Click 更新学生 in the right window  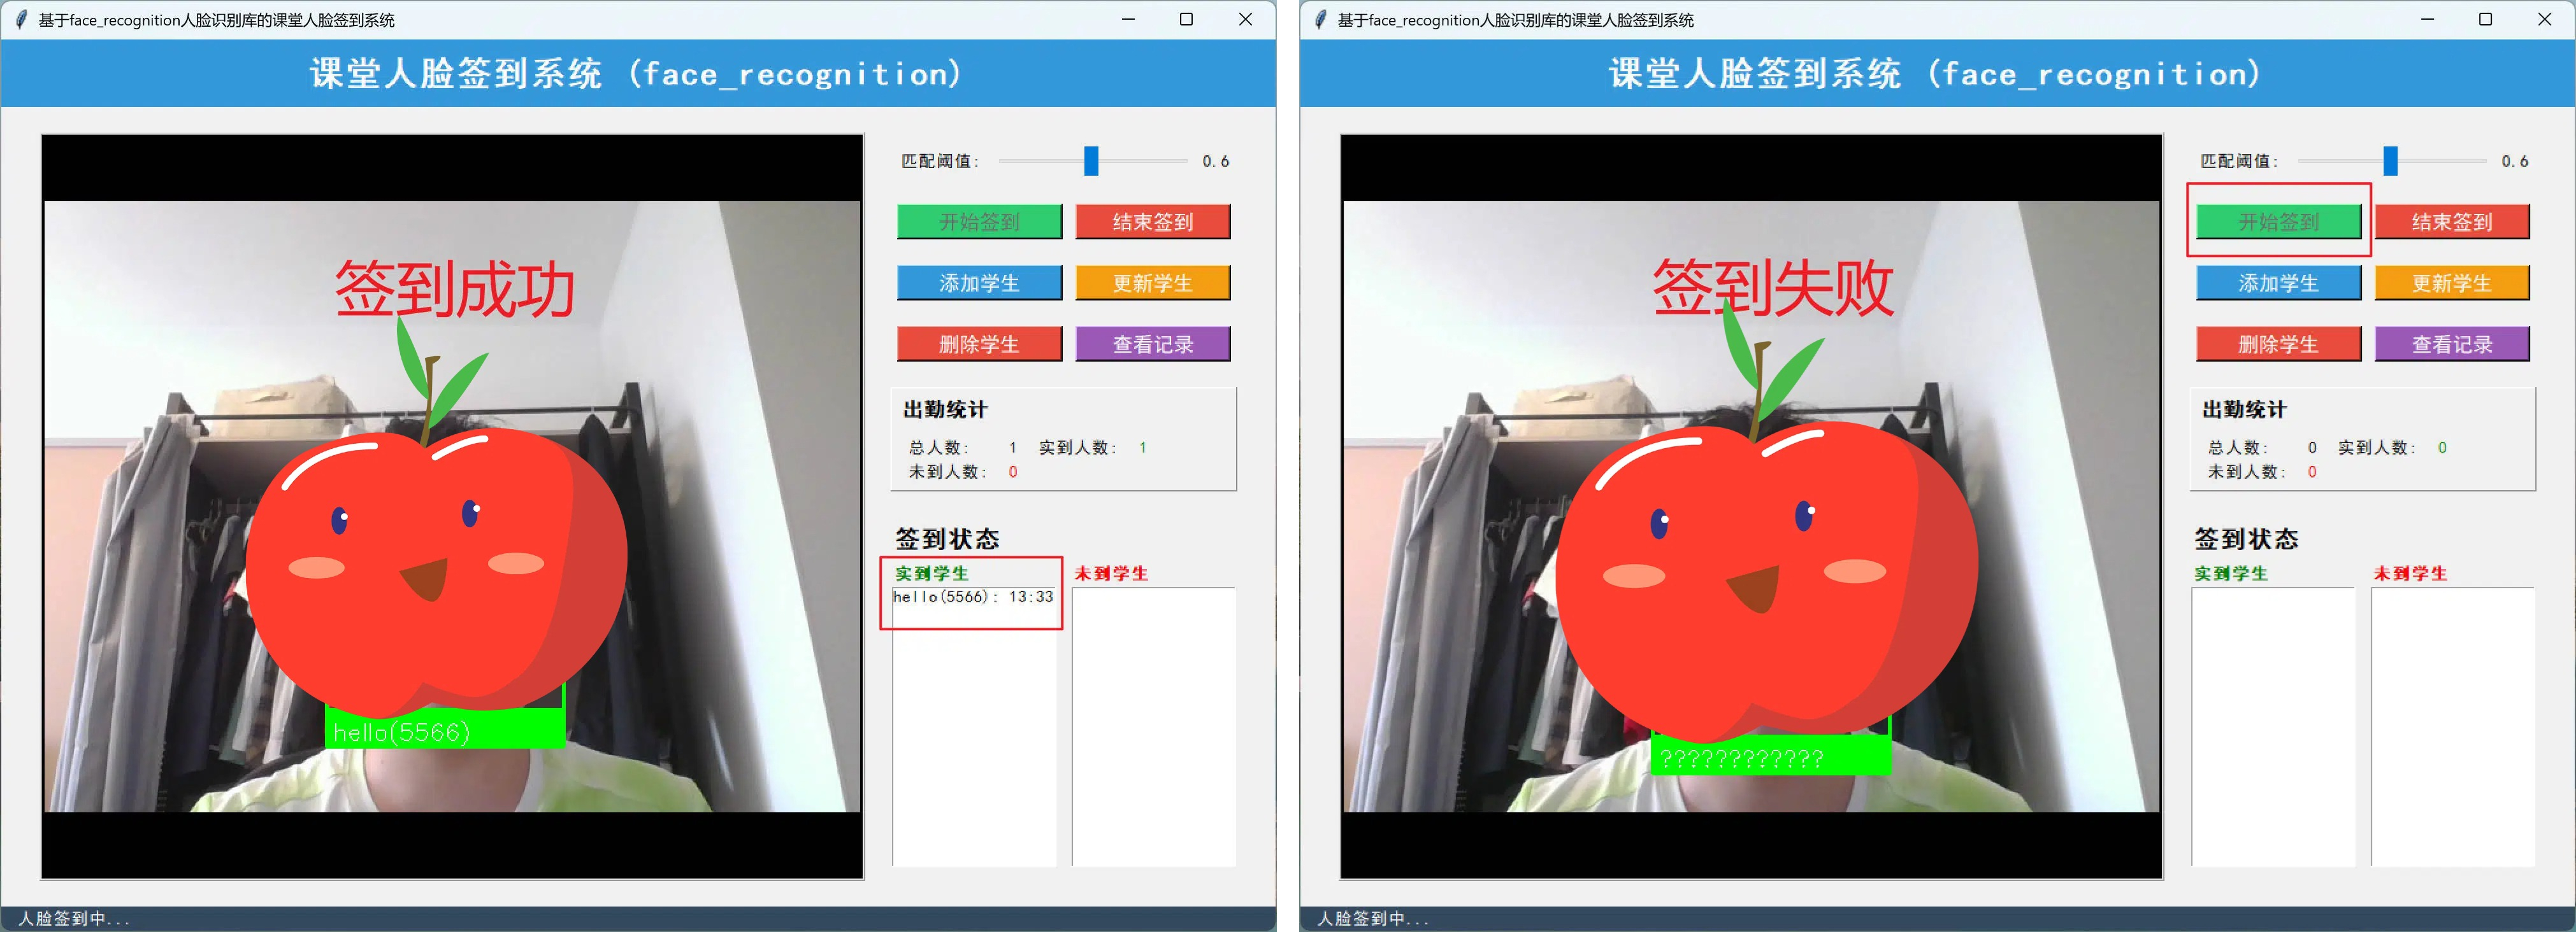[x=2452, y=283]
